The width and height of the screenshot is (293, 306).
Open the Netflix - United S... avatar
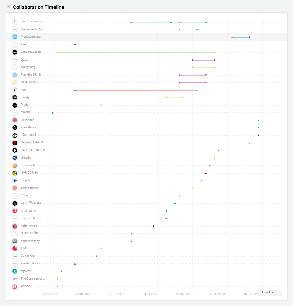tap(14, 143)
